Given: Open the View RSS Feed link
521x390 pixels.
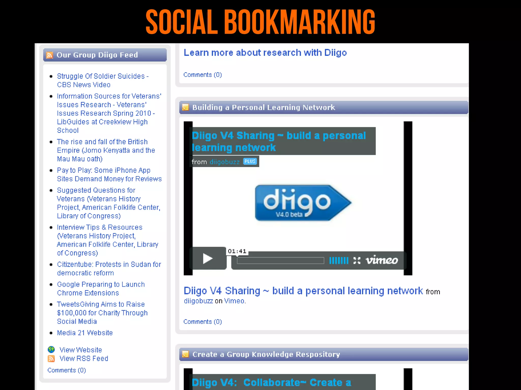Looking at the screenshot, I should point(84,359).
